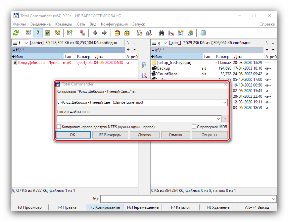Expand the destination path dropdown in dialog
This screenshot has width=288, height=222.
click(x=225, y=103)
